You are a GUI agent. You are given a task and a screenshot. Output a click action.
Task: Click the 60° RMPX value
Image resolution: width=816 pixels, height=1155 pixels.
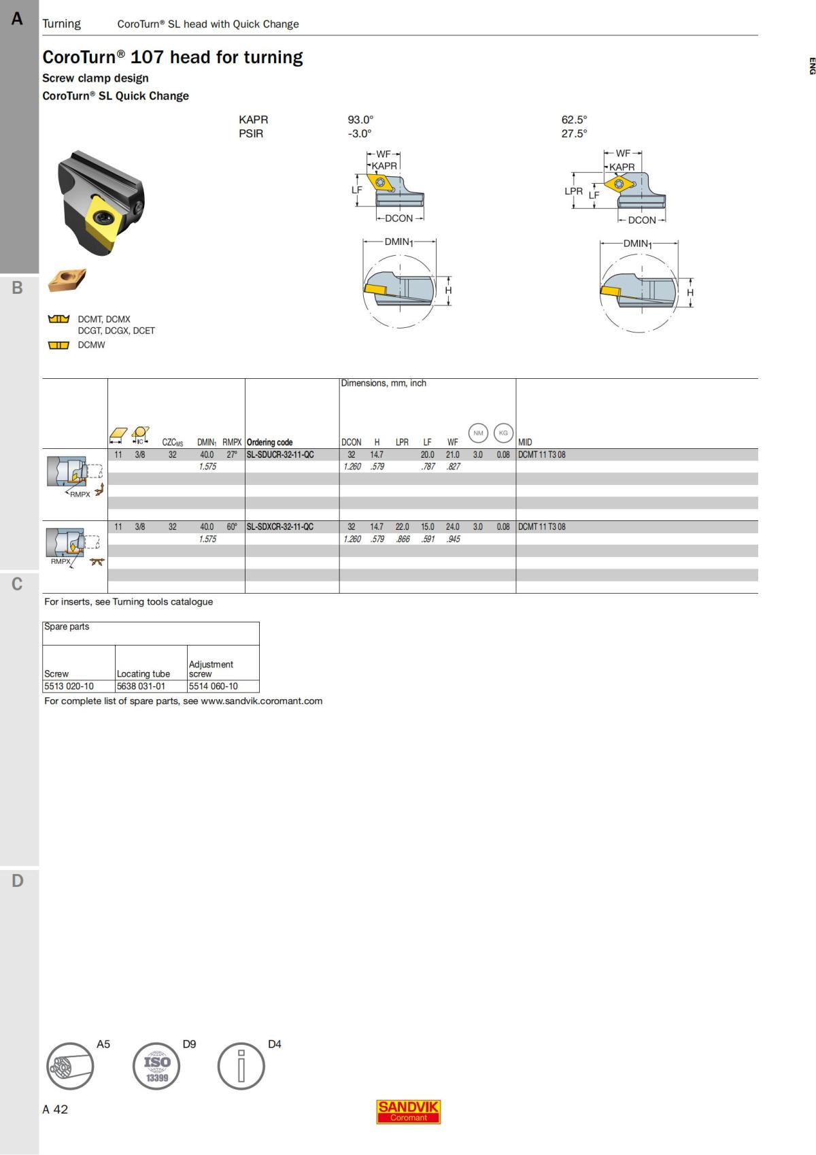232,526
